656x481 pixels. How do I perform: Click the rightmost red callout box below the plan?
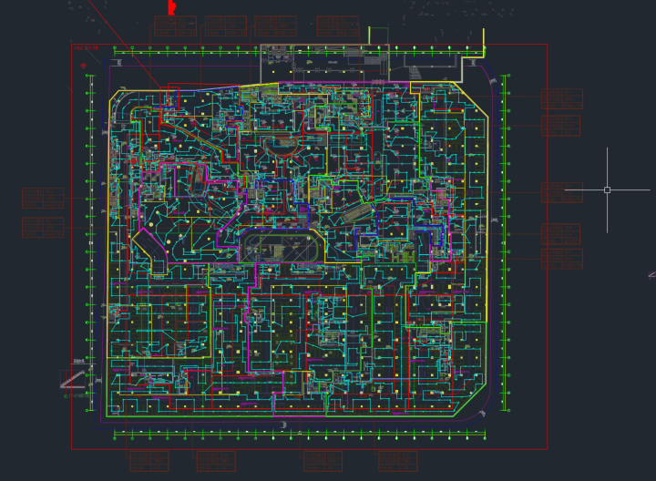click(x=397, y=460)
